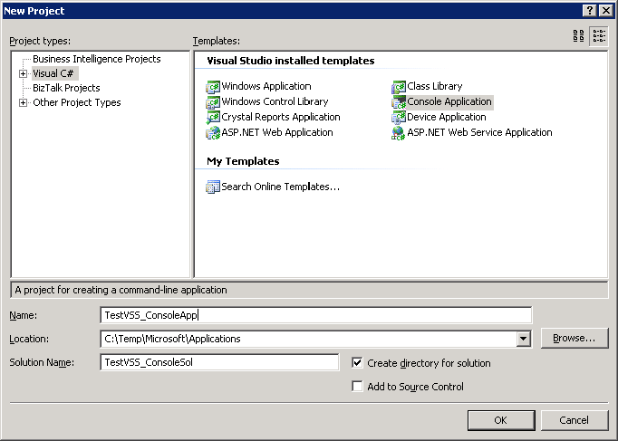The image size is (618, 441).
Task: Choose the Class Library template icon
Action: coord(399,87)
